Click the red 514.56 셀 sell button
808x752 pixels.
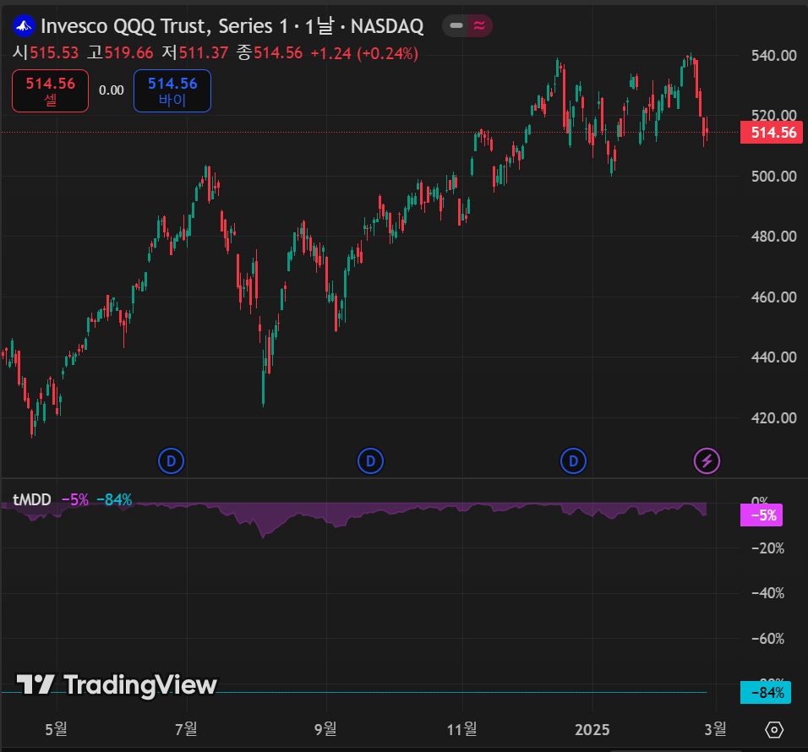51,90
